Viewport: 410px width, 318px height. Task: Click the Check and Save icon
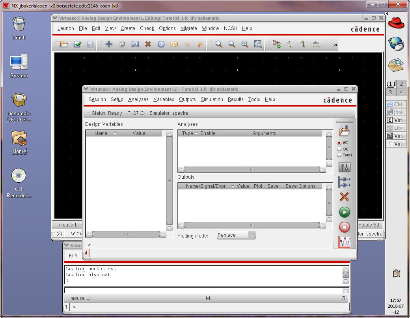pos(77,44)
